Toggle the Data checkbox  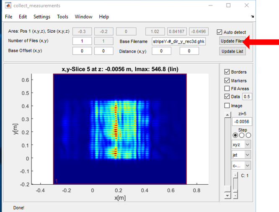pyautogui.click(x=227, y=96)
